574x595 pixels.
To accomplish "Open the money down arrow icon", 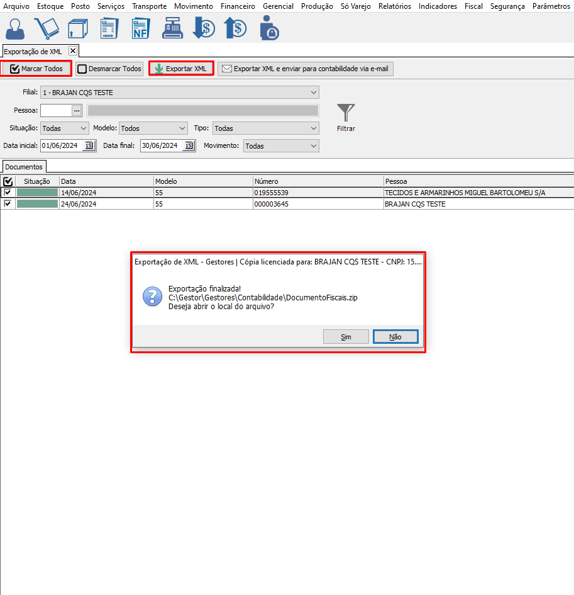I will click(204, 28).
